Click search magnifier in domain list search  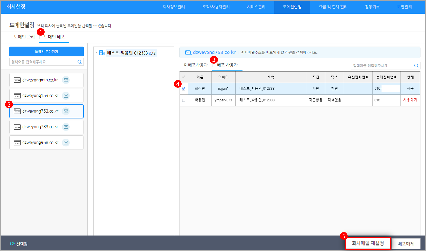coord(80,62)
